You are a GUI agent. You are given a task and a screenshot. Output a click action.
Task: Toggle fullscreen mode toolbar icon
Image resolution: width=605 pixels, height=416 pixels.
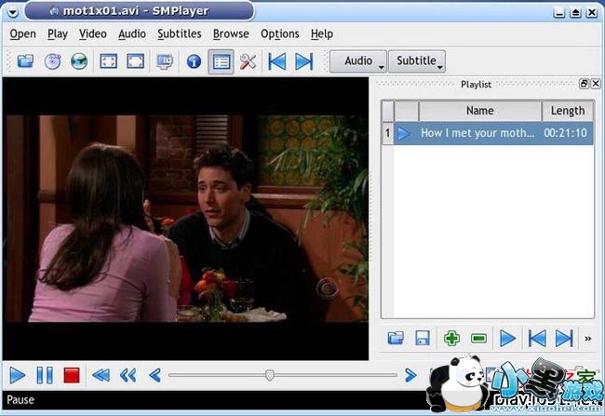108,61
